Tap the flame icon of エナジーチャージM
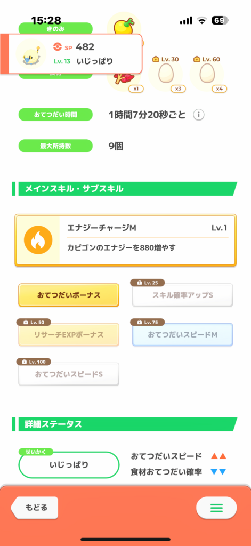Image resolution: width=251 pixels, height=546 pixels. (38, 240)
